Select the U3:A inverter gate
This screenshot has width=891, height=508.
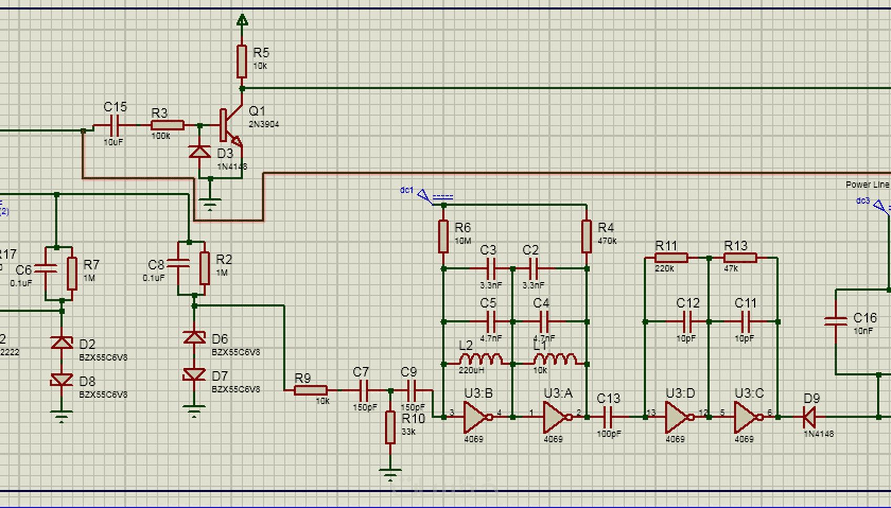click(x=557, y=417)
